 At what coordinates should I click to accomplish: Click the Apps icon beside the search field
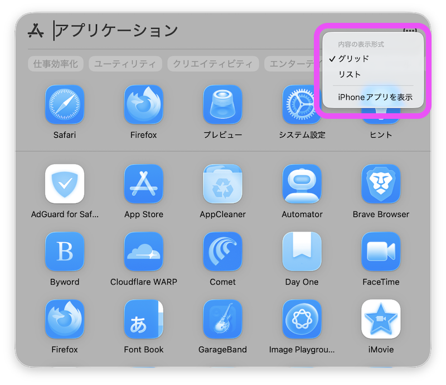click(x=36, y=31)
